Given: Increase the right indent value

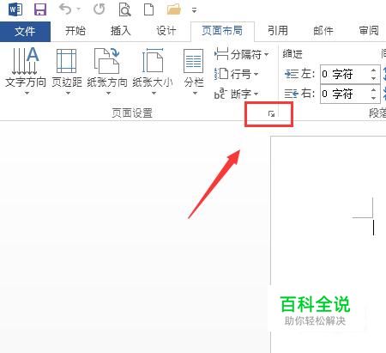Looking at the screenshot, I should 374,90.
